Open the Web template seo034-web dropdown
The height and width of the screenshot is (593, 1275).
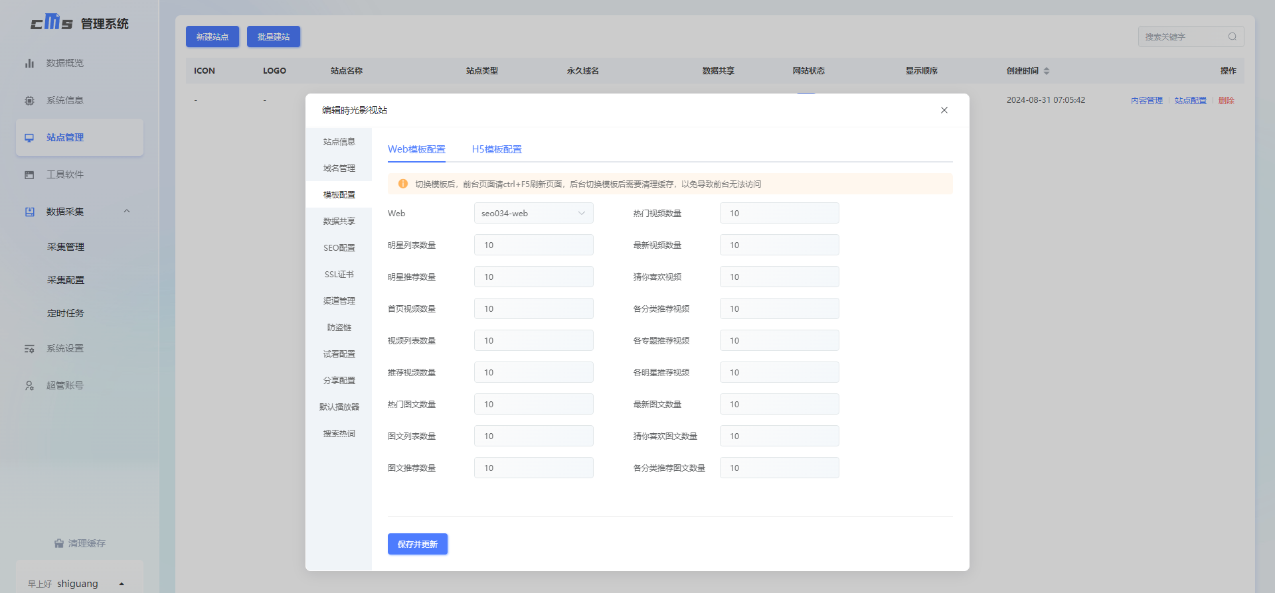point(534,213)
